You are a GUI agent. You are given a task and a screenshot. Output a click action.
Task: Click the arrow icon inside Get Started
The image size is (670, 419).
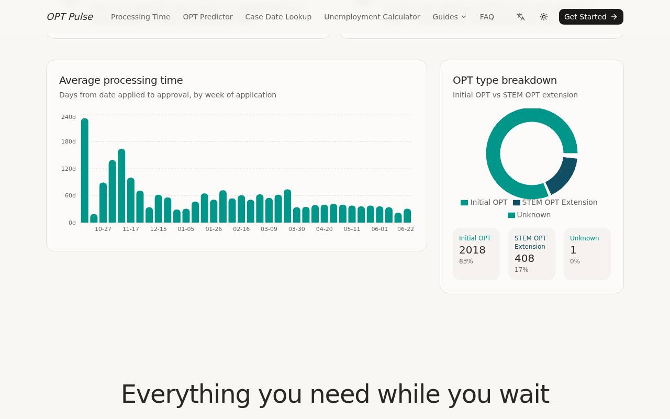[x=614, y=17]
